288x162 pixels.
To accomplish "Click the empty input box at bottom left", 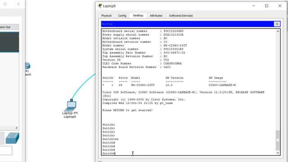I will tap(6, 150).
